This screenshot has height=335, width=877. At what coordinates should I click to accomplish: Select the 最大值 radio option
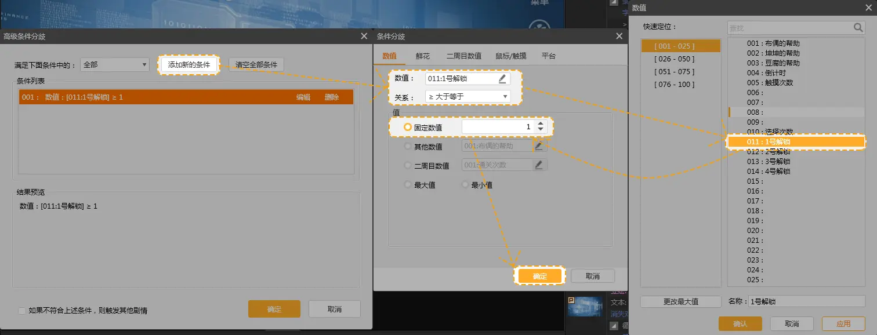coord(408,185)
